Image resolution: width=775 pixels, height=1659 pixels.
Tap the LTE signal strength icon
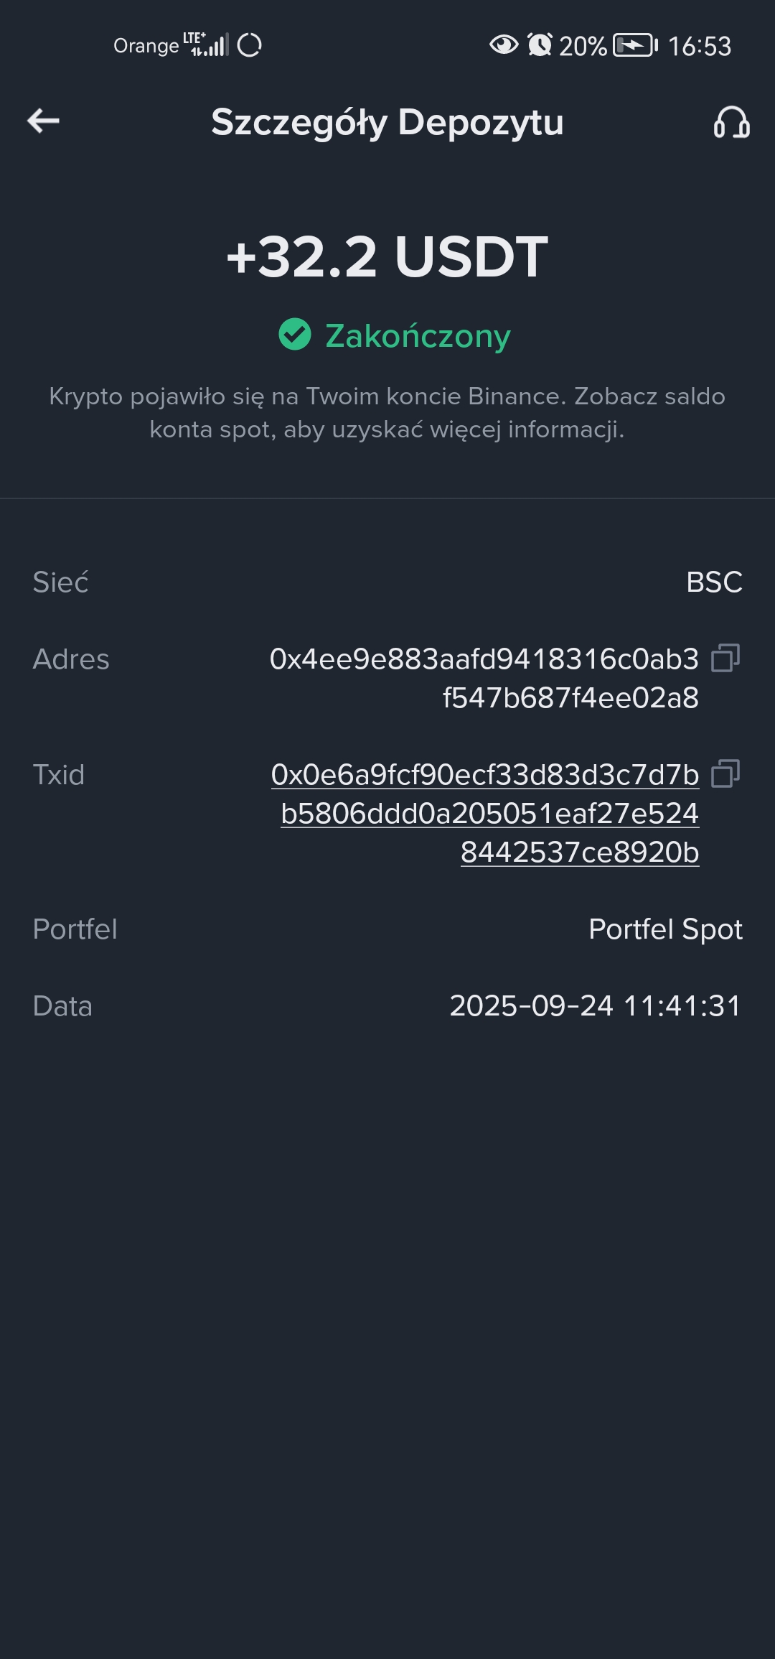(x=208, y=45)
